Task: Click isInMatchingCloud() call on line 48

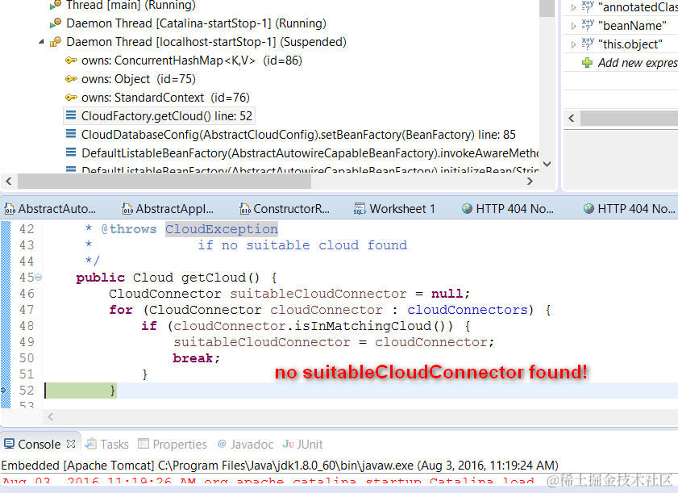Action: coord(374,326)
